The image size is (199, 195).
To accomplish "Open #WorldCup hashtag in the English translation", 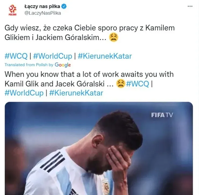I will 24,93.
